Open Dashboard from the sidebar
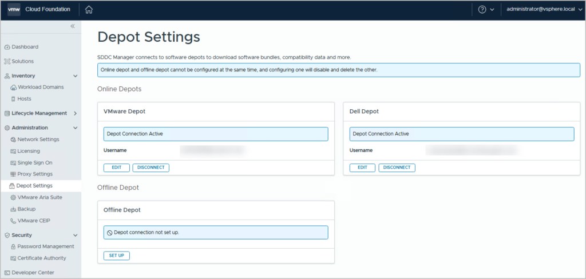This screenshot has width=586, height=279. click(25, 47)
